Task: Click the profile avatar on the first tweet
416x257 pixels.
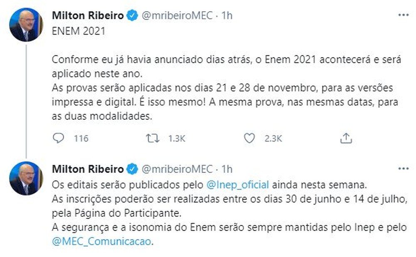Action: [x=26, y=25]
